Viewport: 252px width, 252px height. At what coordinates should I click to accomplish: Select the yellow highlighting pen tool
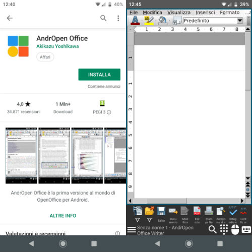click(149, 21)
